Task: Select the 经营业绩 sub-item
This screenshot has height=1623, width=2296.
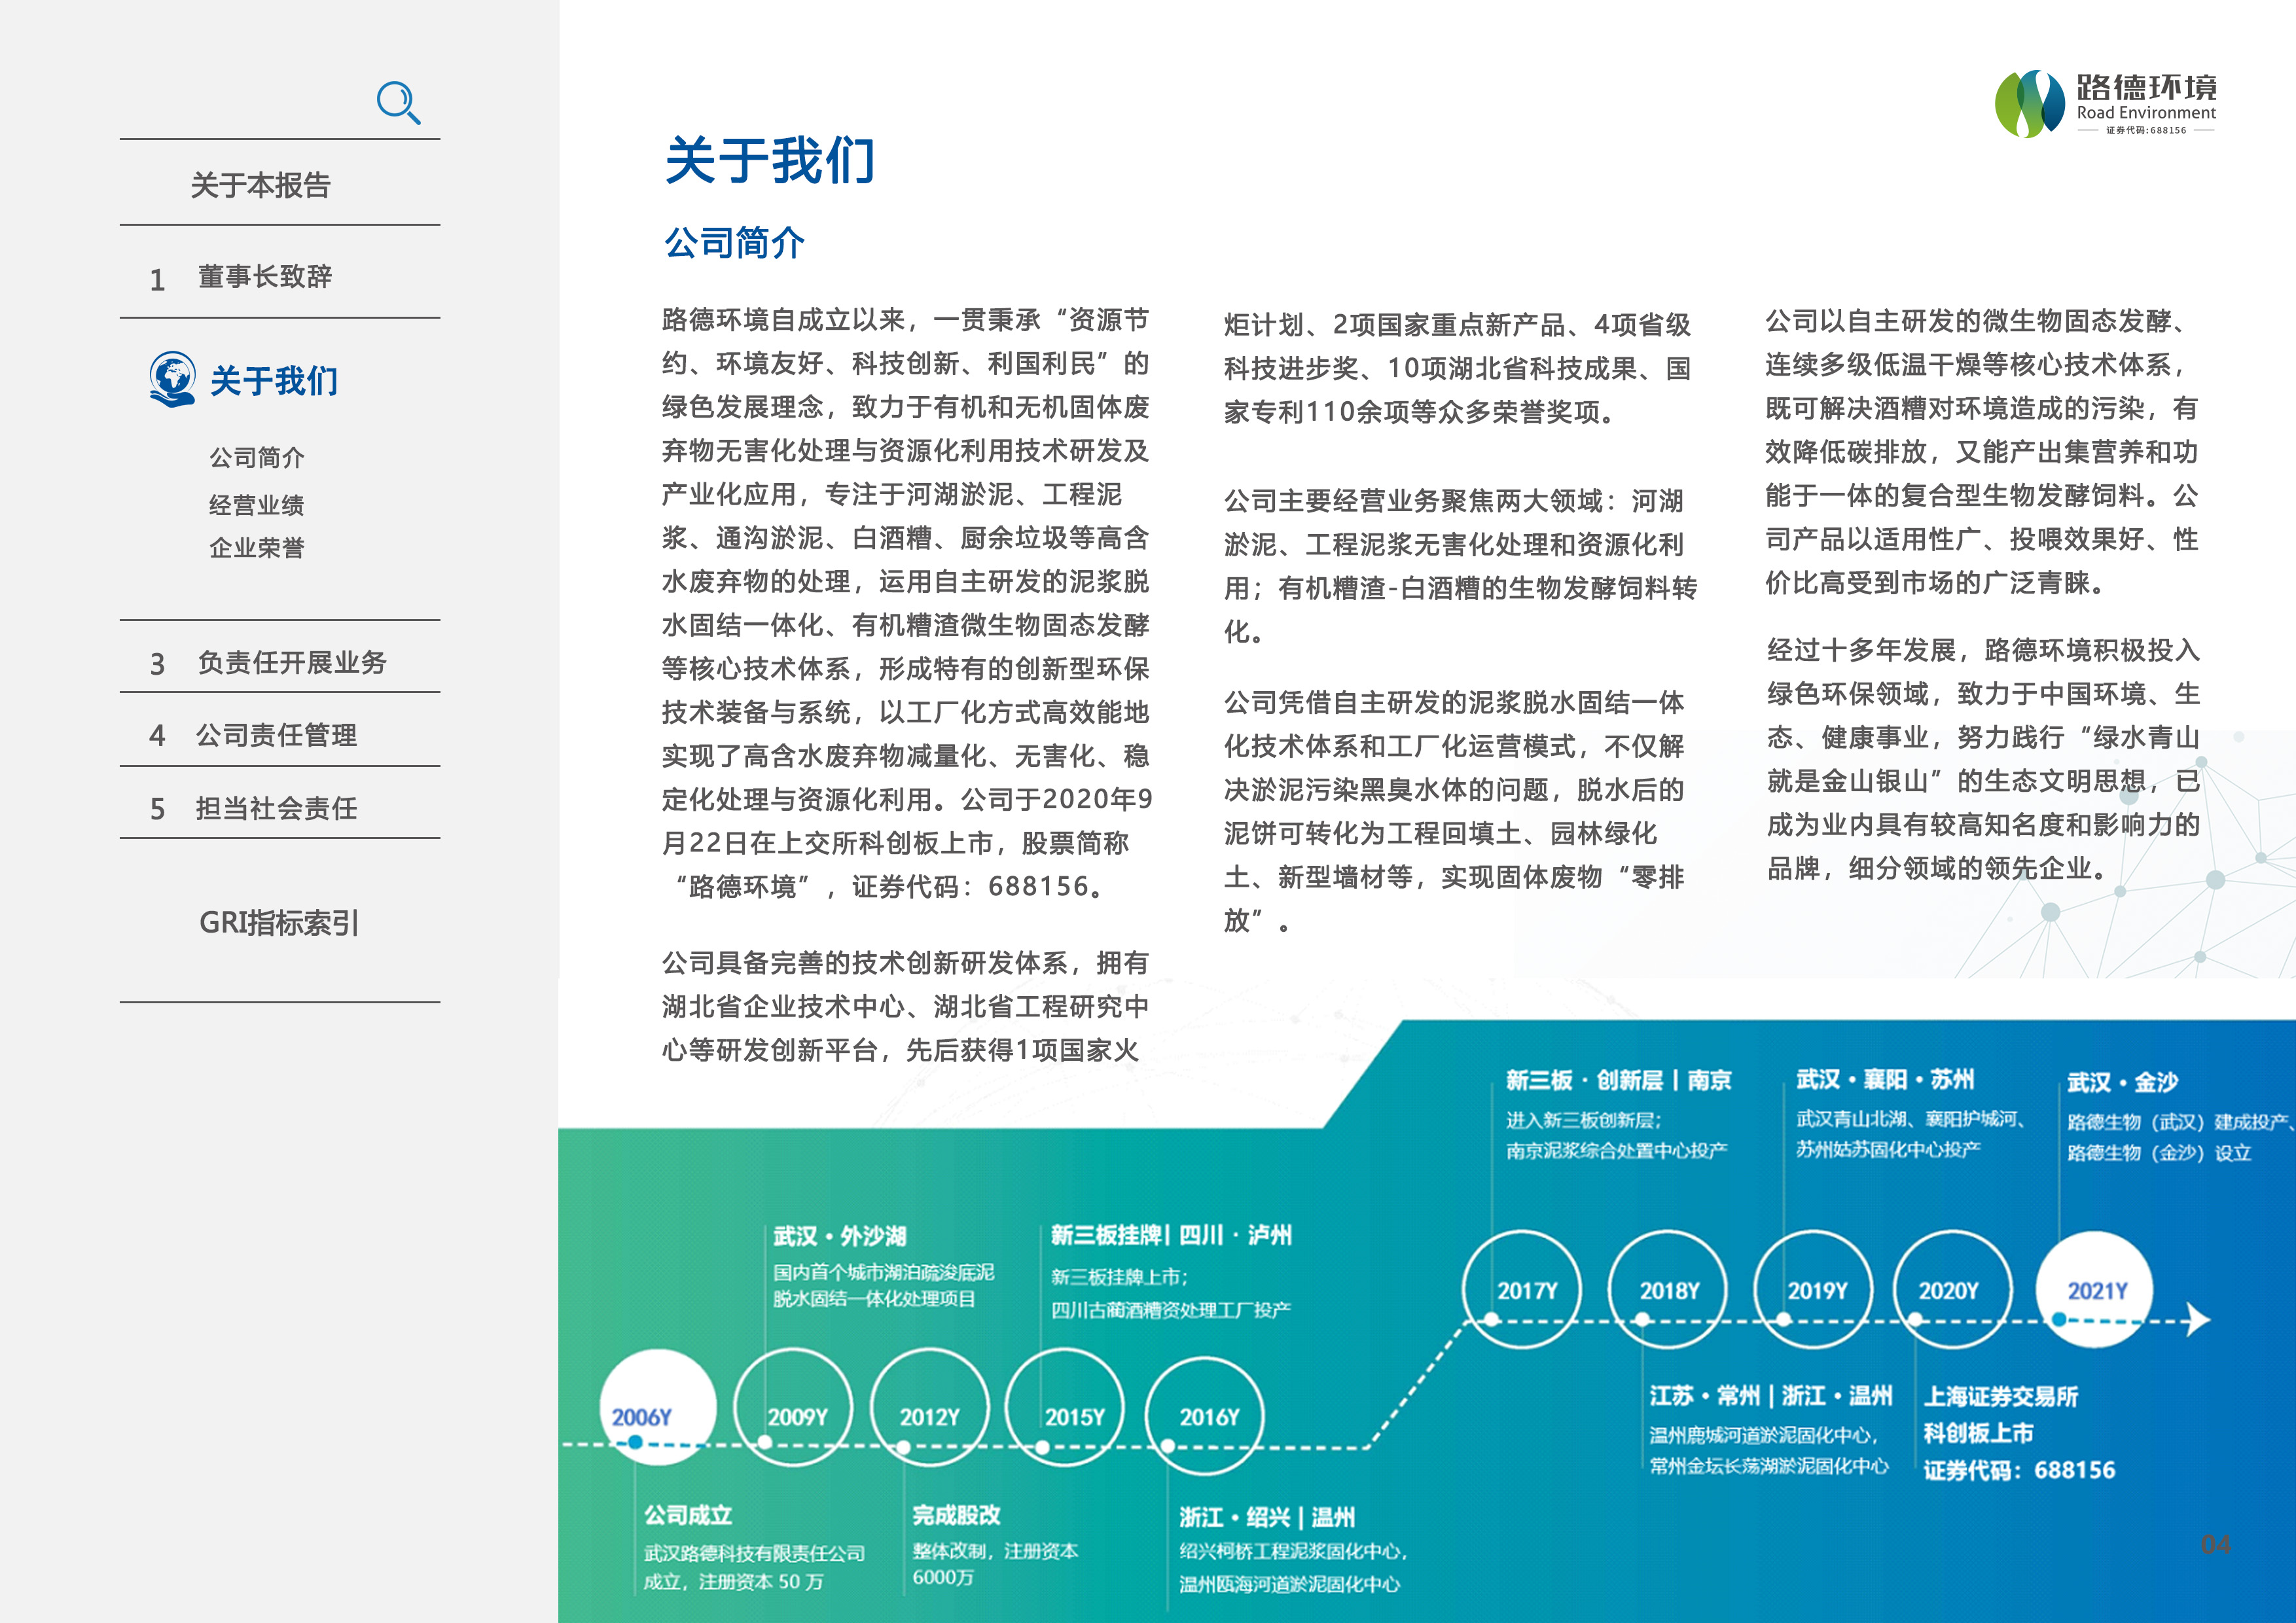Action: click(x=256, y=505)
